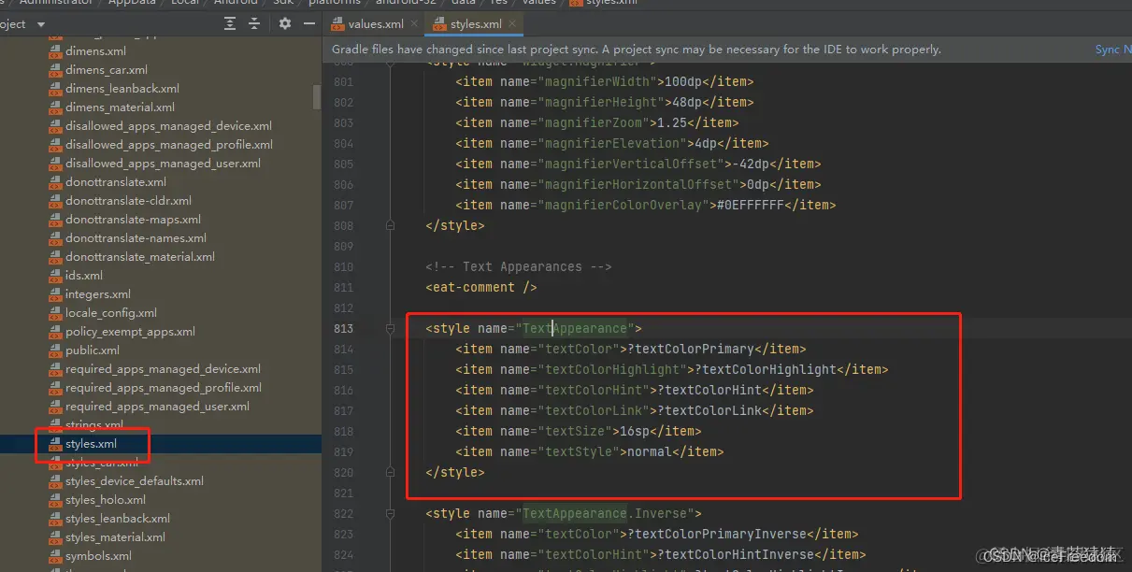
Task: Click the Project panel vertical scrollbar
Action: (317, 97)
